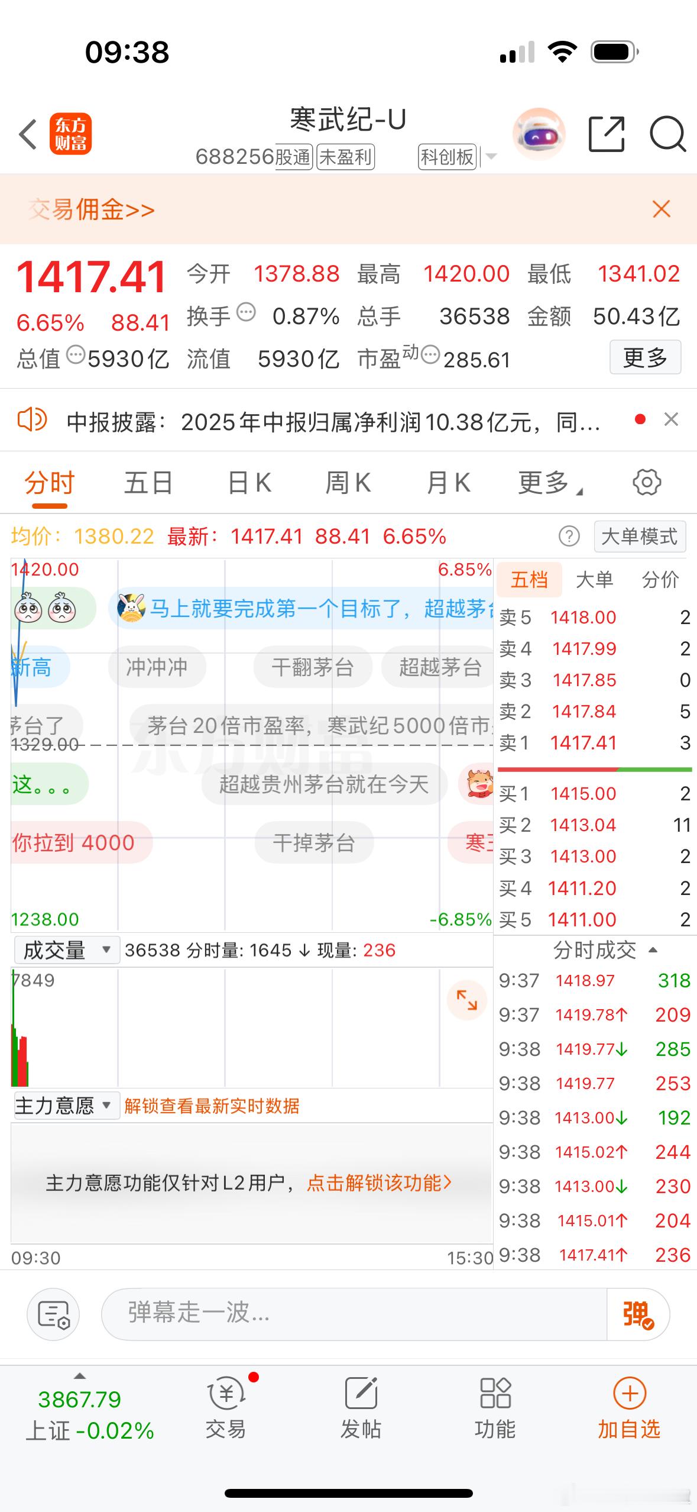Tap the 超越贵州茅台就在今天 comment
The height and width of the screenshot is (1512, 697).
click(x=325, y=784)
